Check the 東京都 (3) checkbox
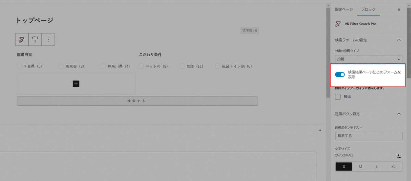 pos(61,66)
